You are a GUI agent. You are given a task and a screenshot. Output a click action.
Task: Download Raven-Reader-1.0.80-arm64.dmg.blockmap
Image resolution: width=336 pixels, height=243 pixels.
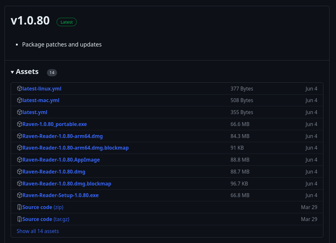[75, 148]
